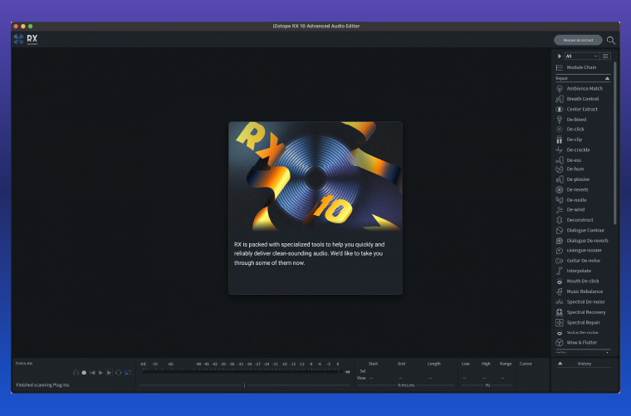Viewport: 631px width, 416px height.
Task: Open the De-reverb module
Action: pos(572,189)
